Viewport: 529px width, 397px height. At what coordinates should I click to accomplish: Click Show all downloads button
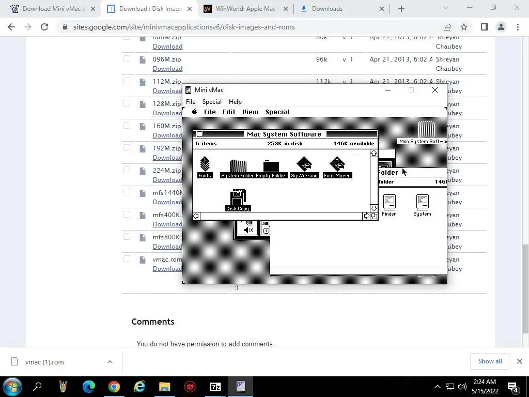tap(490, 361)
